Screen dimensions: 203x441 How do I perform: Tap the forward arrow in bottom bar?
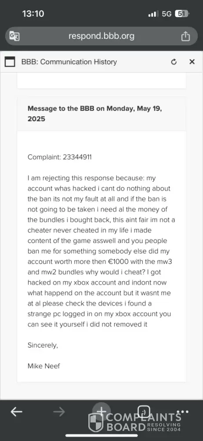(x=59, y=412)
